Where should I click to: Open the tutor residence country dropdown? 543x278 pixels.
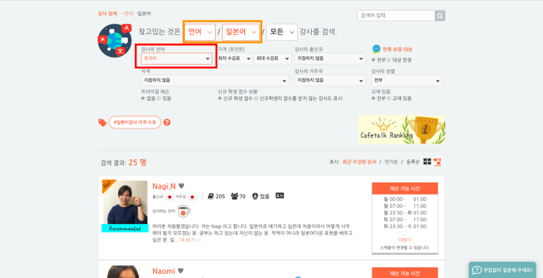pyautogui.click(x=330, y=80)
